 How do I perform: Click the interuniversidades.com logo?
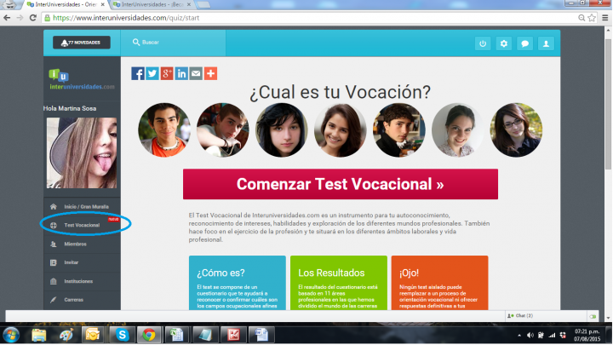[x=82, y=79]
